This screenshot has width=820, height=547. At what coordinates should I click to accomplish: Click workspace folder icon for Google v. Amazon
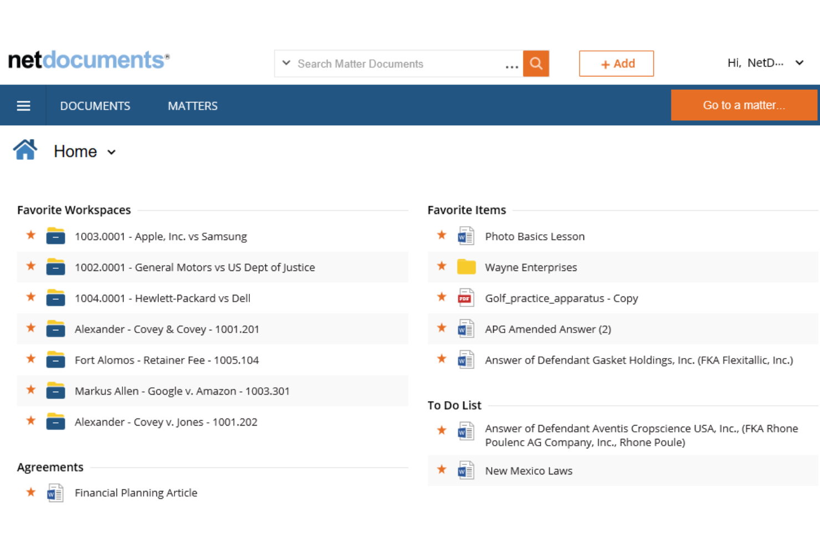[x=55, y=391]
